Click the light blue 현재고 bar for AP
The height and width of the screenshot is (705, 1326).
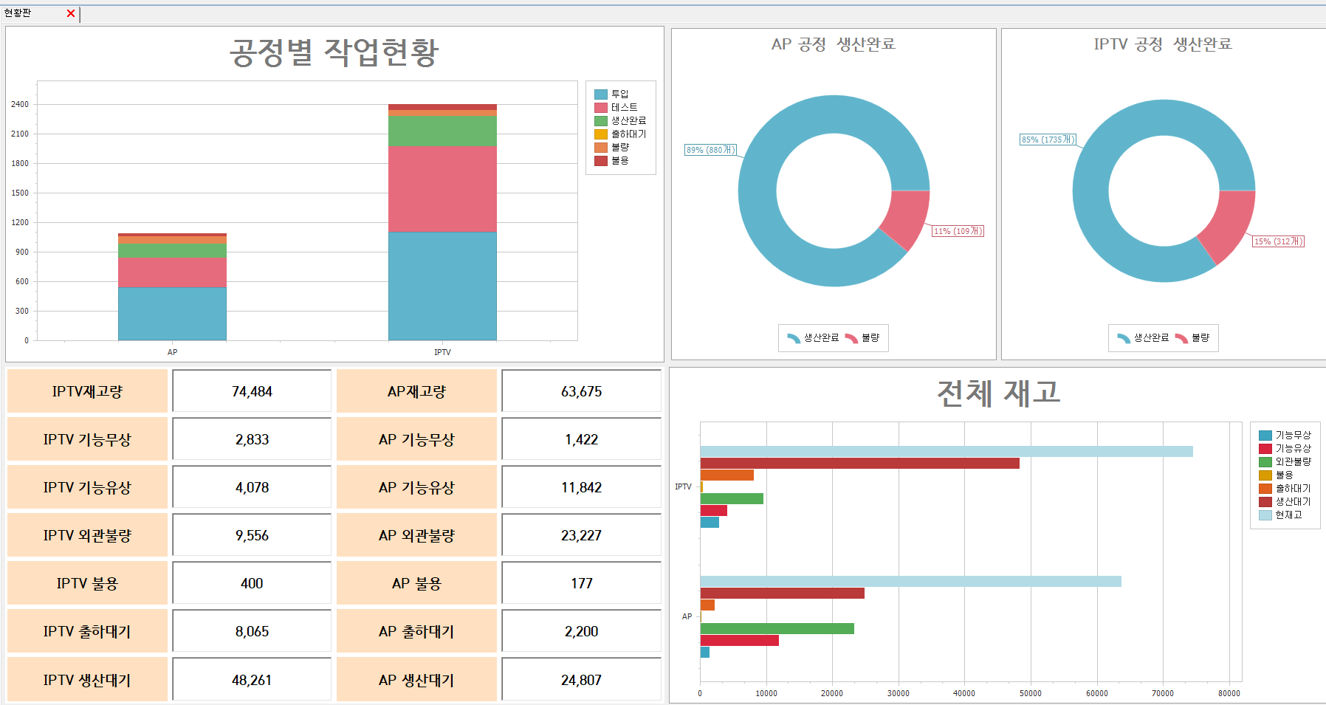point(910,582)
